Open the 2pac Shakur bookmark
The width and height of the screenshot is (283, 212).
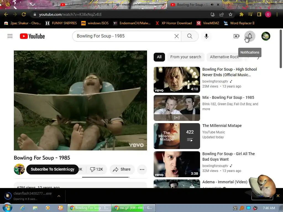pyautogui.click(x=23, y=23)
